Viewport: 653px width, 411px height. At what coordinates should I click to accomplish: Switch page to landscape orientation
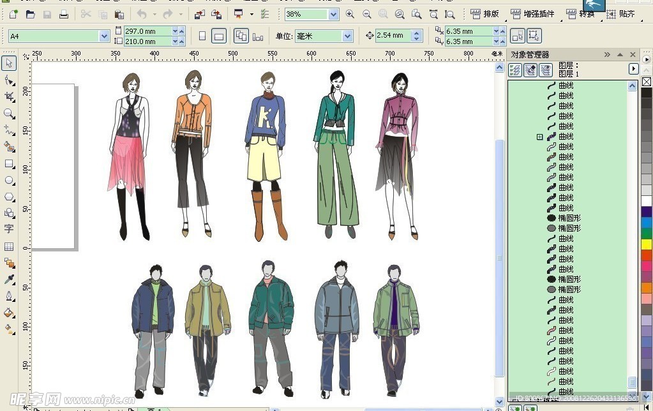pyautogui.click(x=219, y=36)
